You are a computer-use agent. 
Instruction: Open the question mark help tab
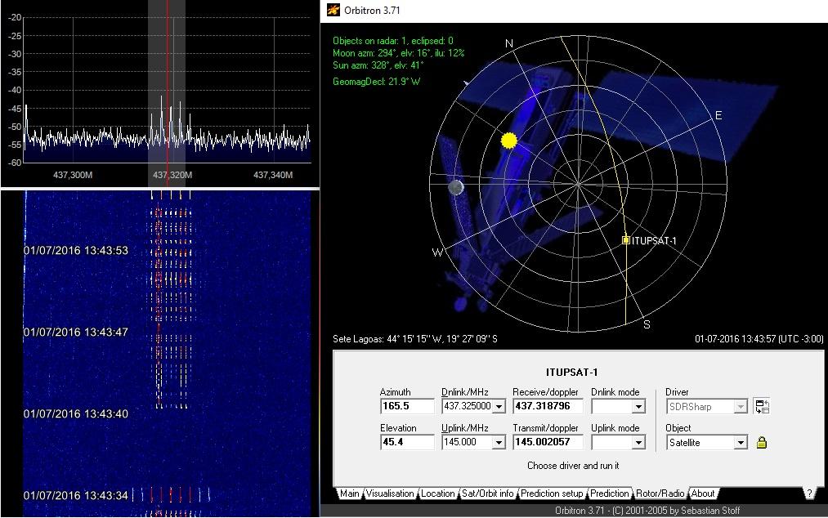pyautogui.click(x=808, y=493)
